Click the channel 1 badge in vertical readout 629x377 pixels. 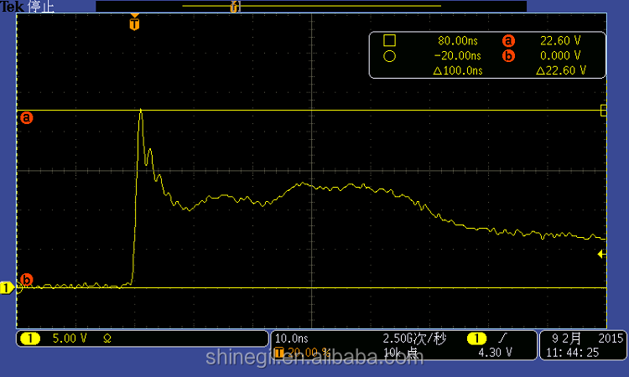click(x=30, y=339)
